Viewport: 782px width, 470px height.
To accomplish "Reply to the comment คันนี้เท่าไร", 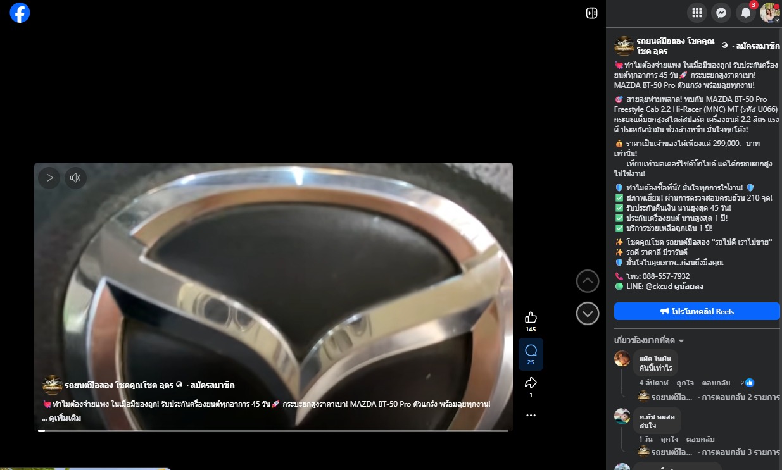I will coord(716,383).
